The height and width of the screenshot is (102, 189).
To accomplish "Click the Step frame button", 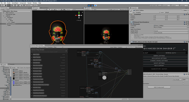I will (x=96, y=5).
